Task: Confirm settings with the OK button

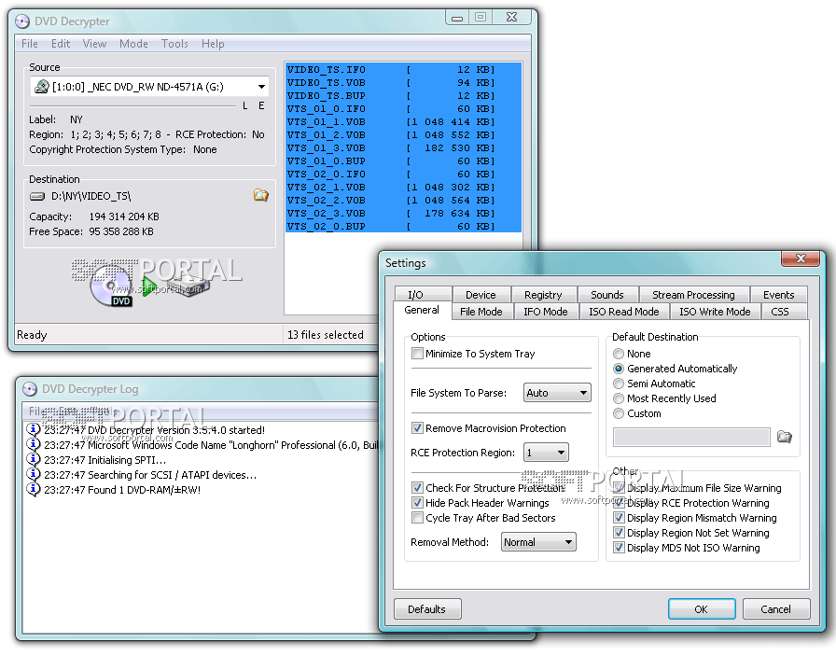Action: click(x=701, y=609)
